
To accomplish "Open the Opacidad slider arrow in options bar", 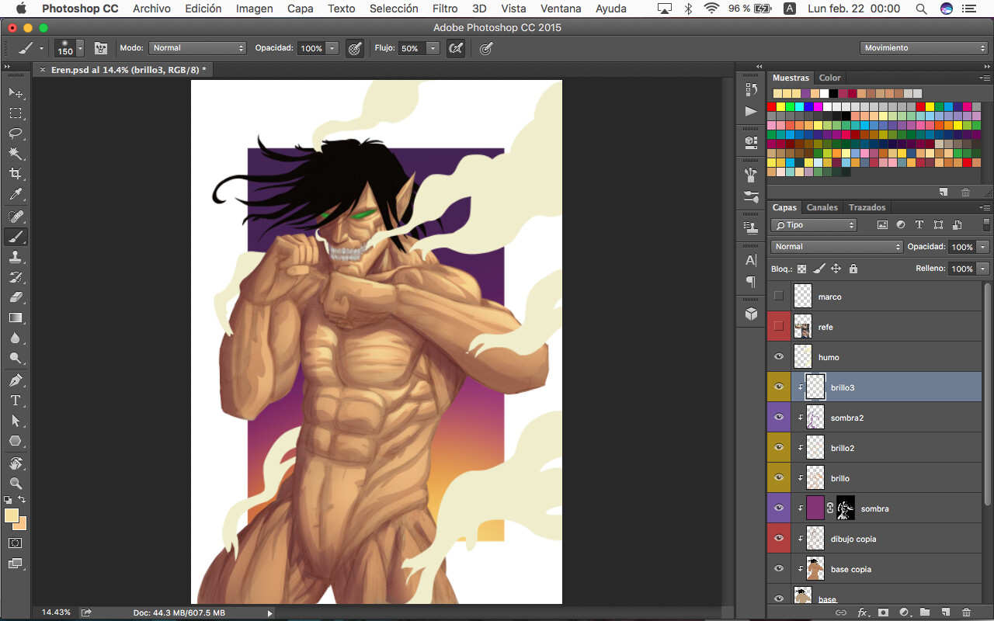I will click(x=333, y=48).
